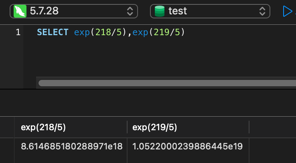The height and width of the screenshot is (163, 296).
Task: Click the MySQL dolphin icon in version selector
Action: pyautogui.click(x=20, y=11)
